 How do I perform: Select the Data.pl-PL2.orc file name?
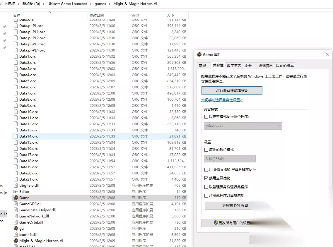(x=32, y=38)
